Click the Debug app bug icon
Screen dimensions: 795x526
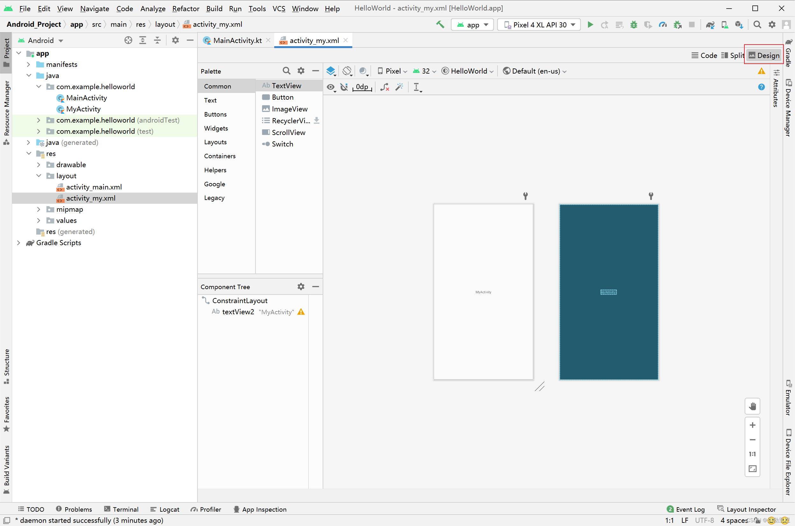tap(634, 25)
